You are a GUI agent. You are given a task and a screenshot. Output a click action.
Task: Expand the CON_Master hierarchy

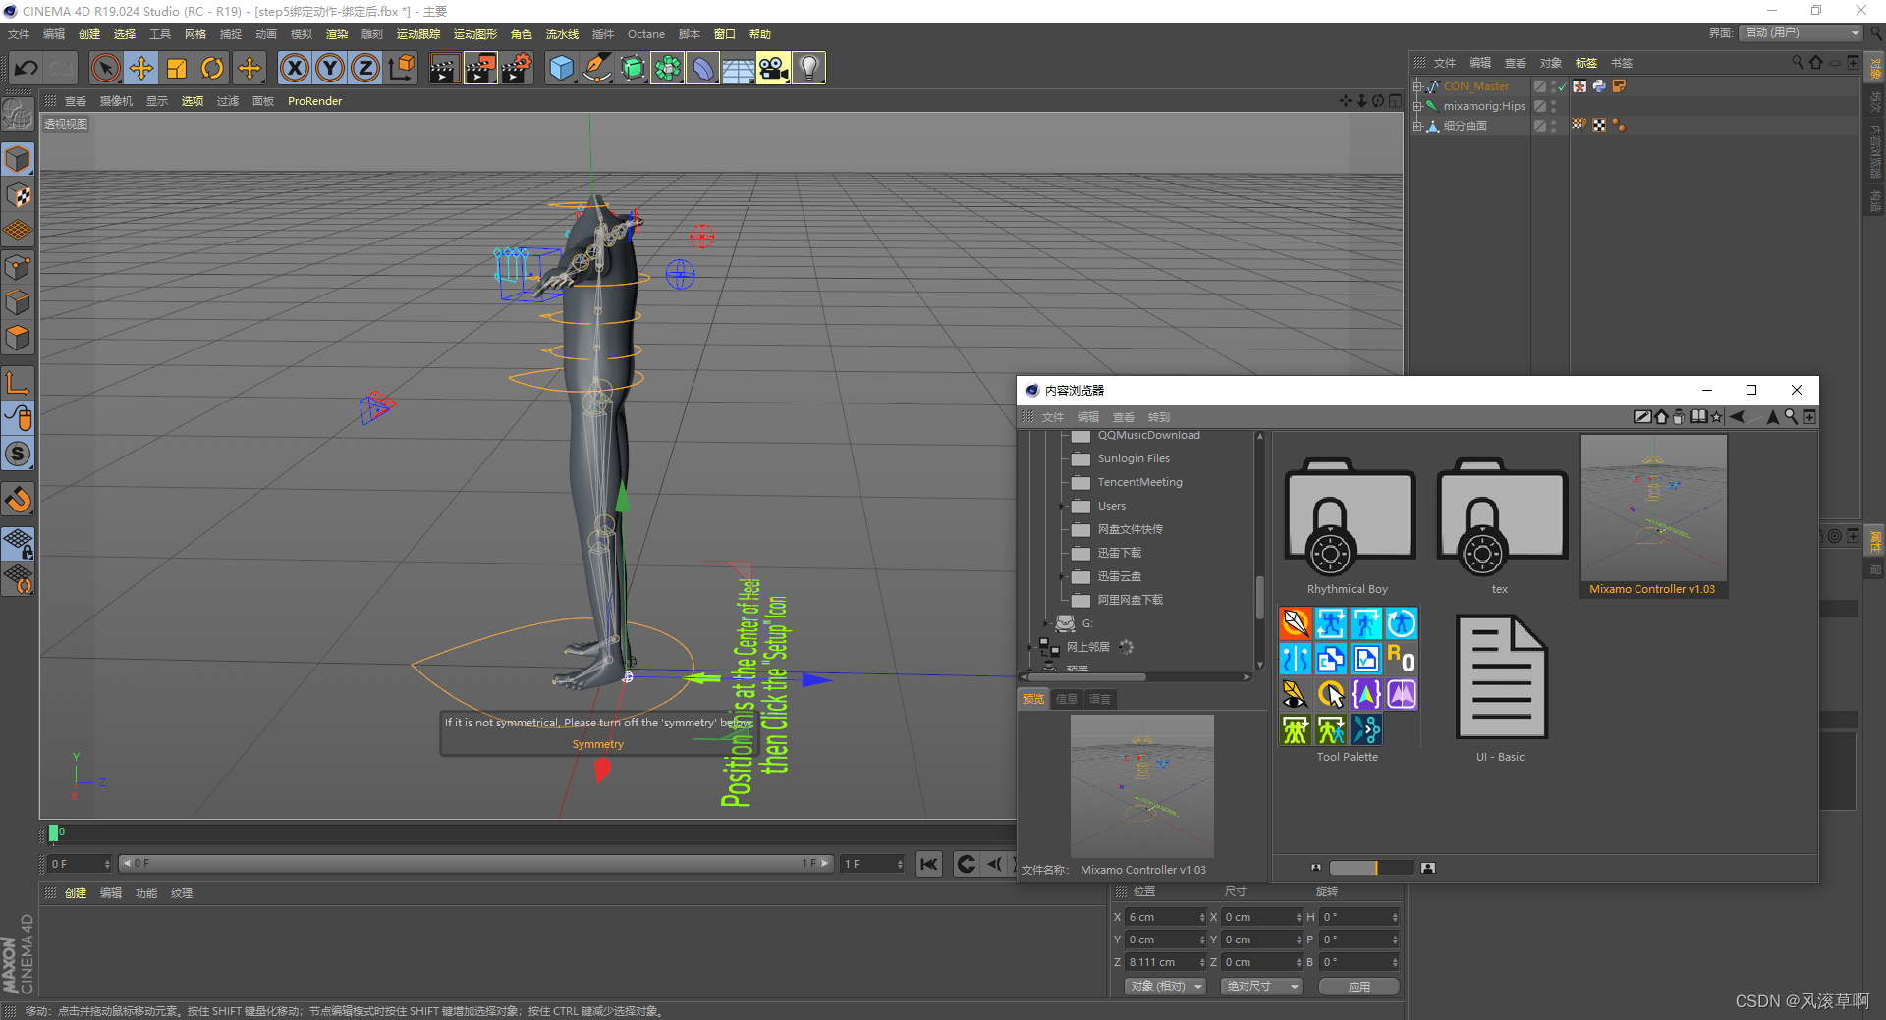pos(1416,86)
